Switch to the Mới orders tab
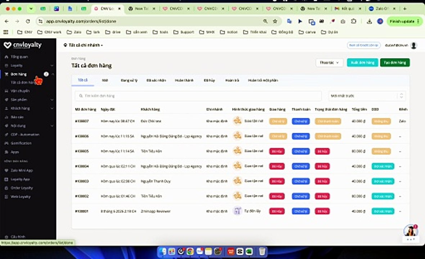This screenshot has height=259, width=425. (105, 81)
